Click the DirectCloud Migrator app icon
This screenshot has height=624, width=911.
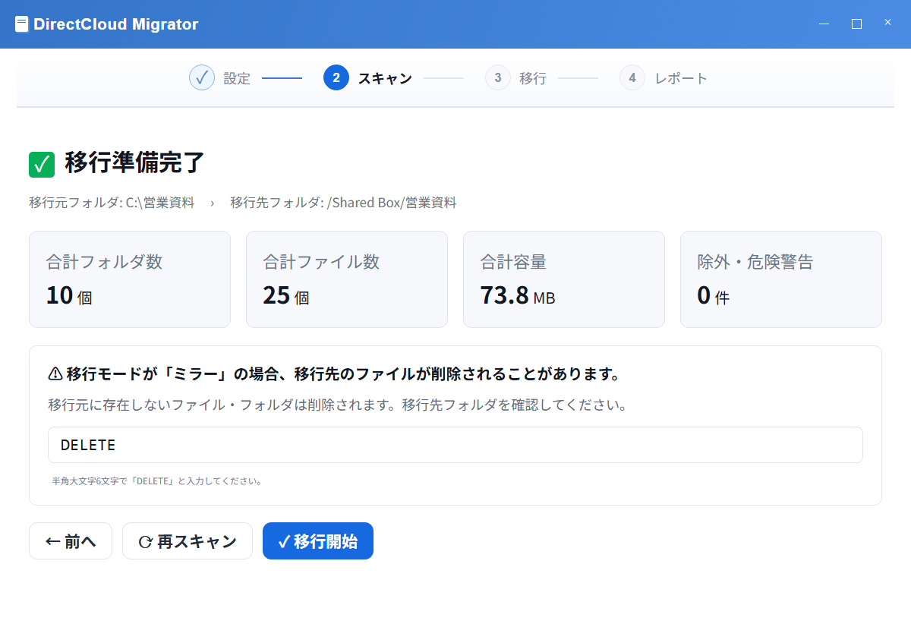tap(22, 24)
